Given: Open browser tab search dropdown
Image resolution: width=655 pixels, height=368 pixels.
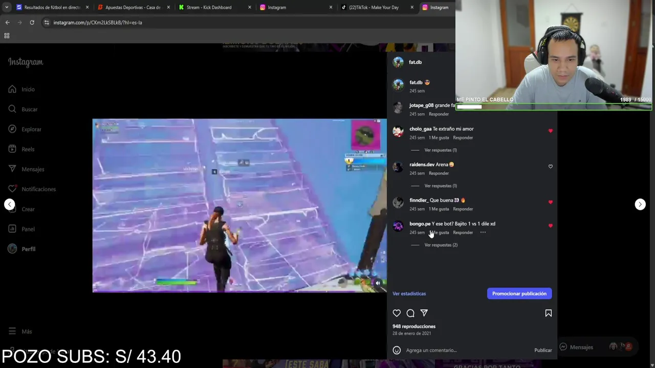Looking at the screenshot, I should 6,7.
